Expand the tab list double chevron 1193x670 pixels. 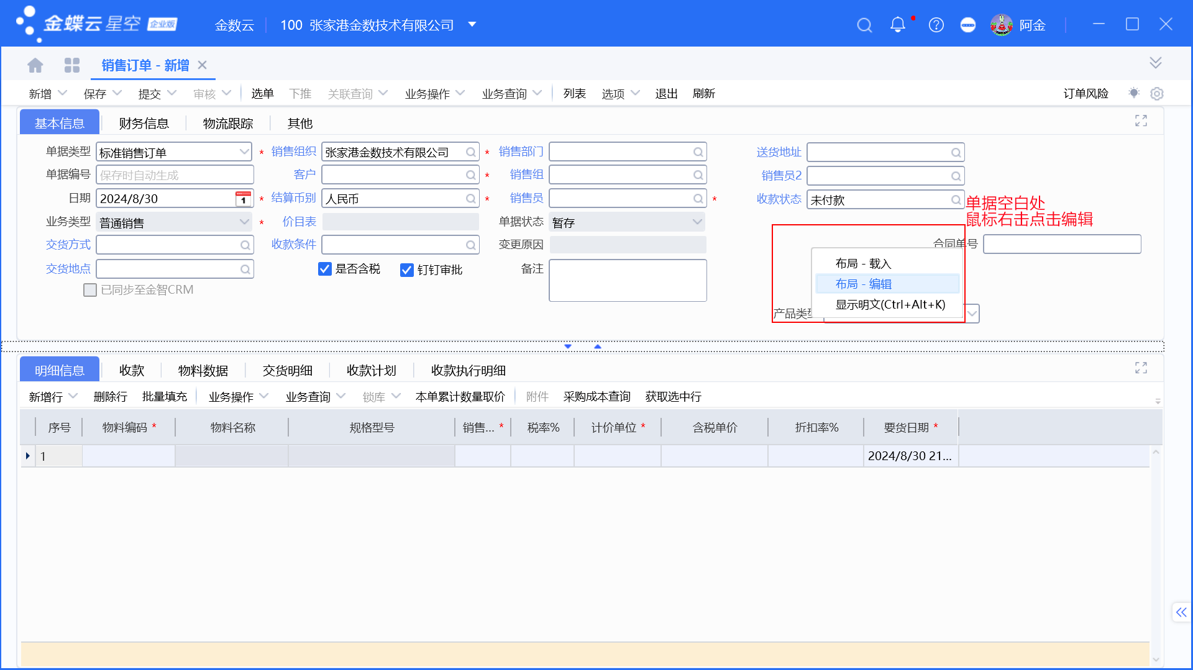[1156, 63]
